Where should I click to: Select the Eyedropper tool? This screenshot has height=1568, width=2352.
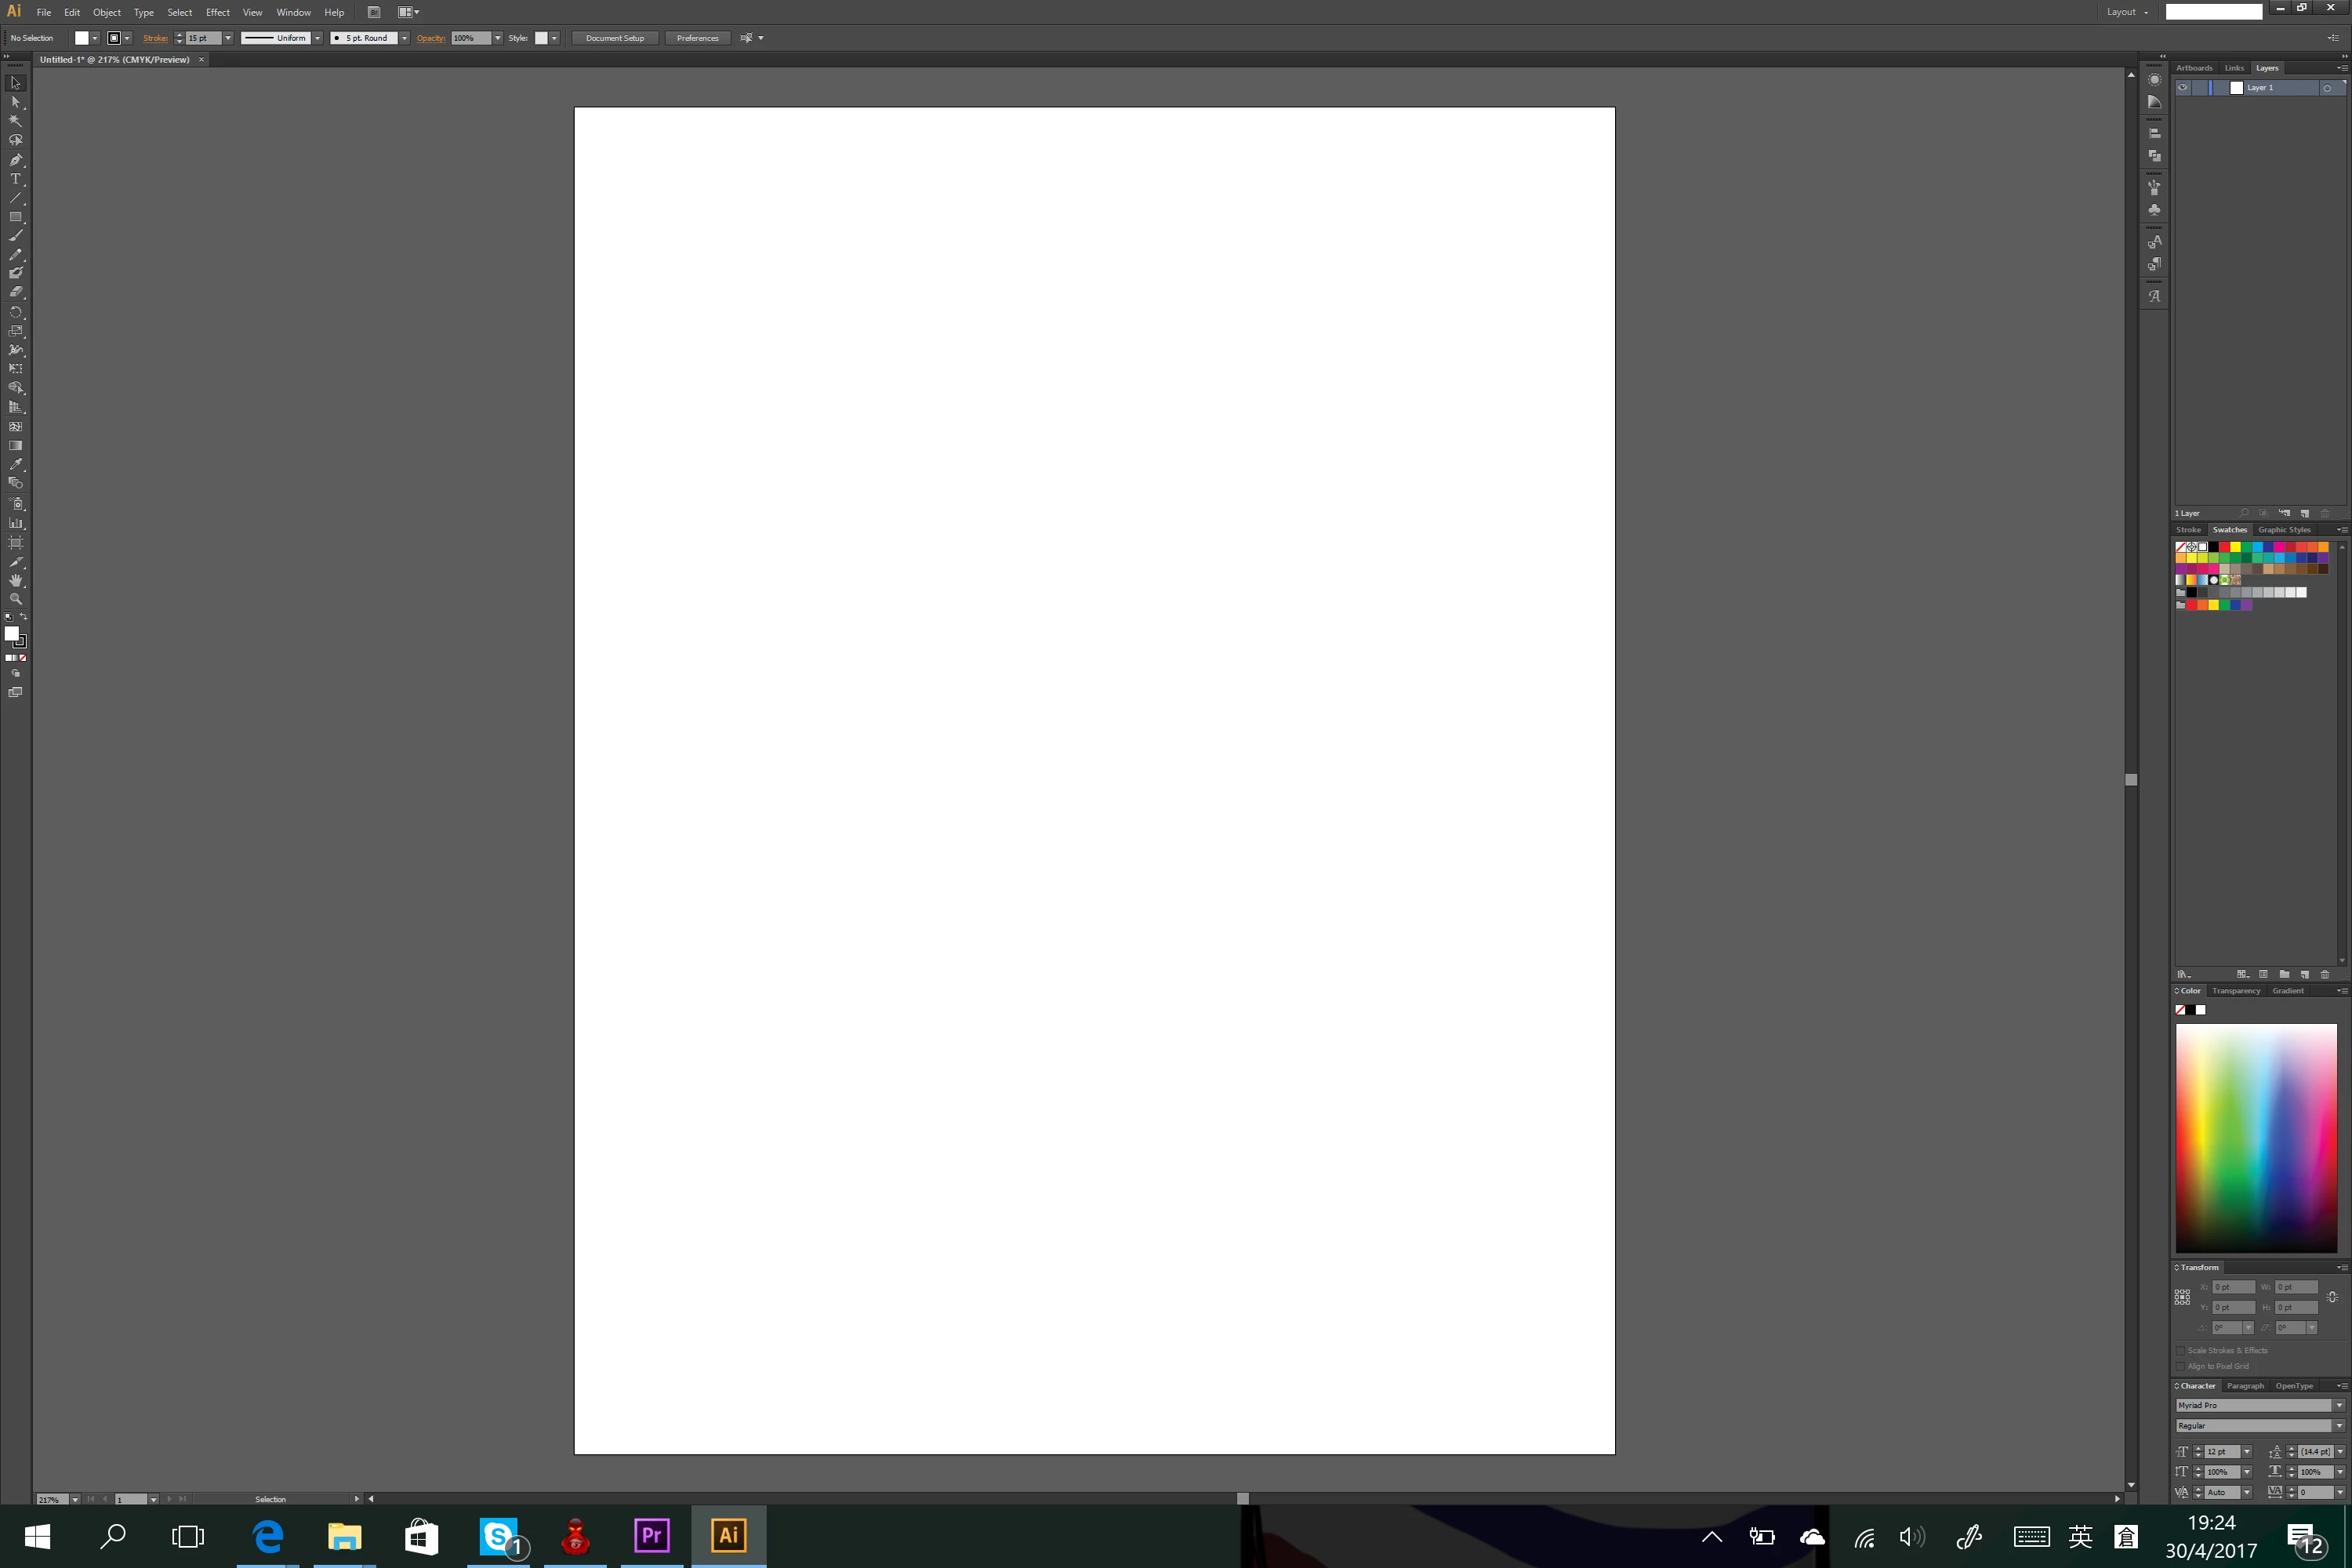(15, 464)
